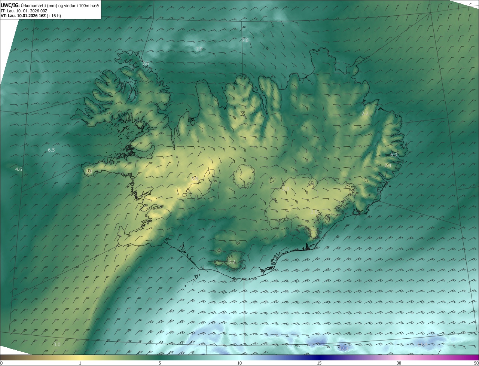The width and height of the screenshot is (479, 366).
Task: Click the 'UWC/IG: Úrkomumætti (mm)' title line
Action: click(50, 5)
